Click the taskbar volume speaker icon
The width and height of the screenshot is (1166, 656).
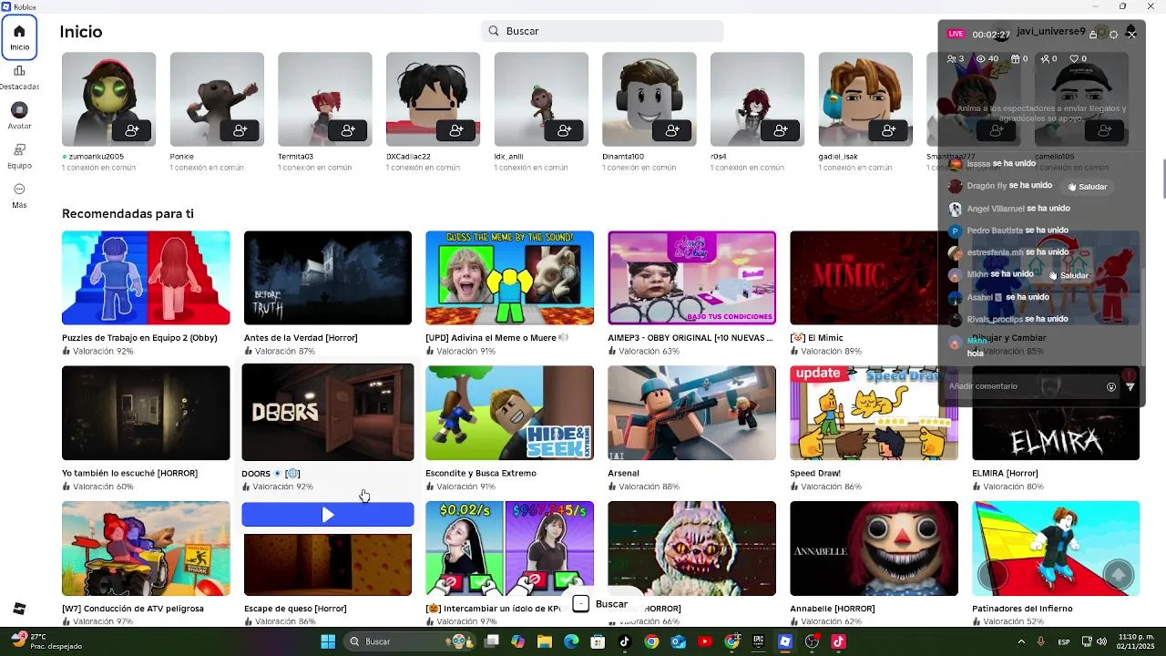point(1101,641)
